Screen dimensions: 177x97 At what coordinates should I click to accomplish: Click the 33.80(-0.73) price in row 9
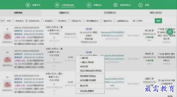70,34
